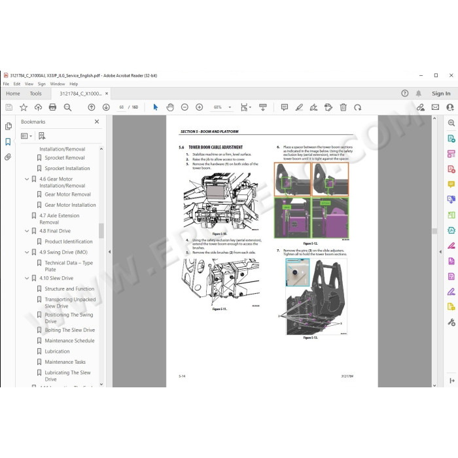This screenshot has height=458, width=458.
Task: Click find bookmark icon in panel
Action: click(42, 136)
